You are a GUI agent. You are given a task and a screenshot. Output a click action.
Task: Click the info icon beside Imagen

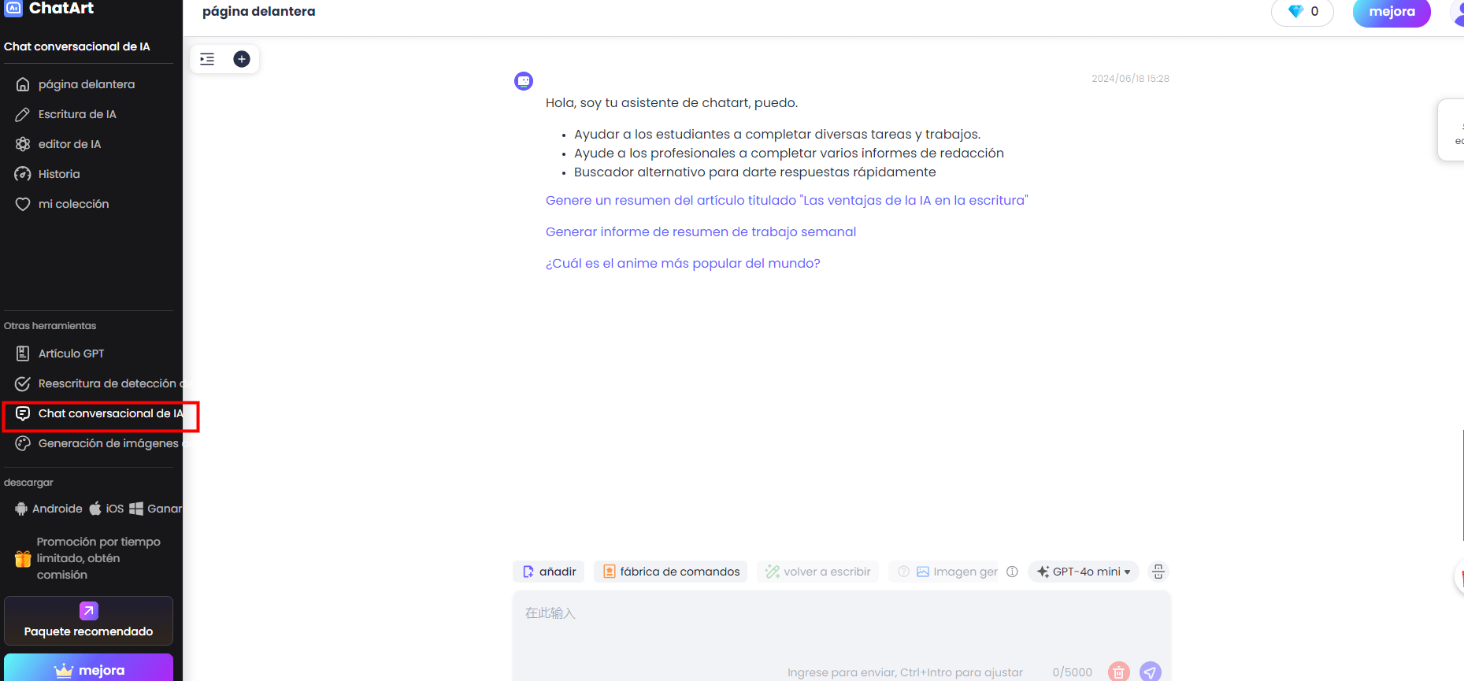pos(1013,572)
